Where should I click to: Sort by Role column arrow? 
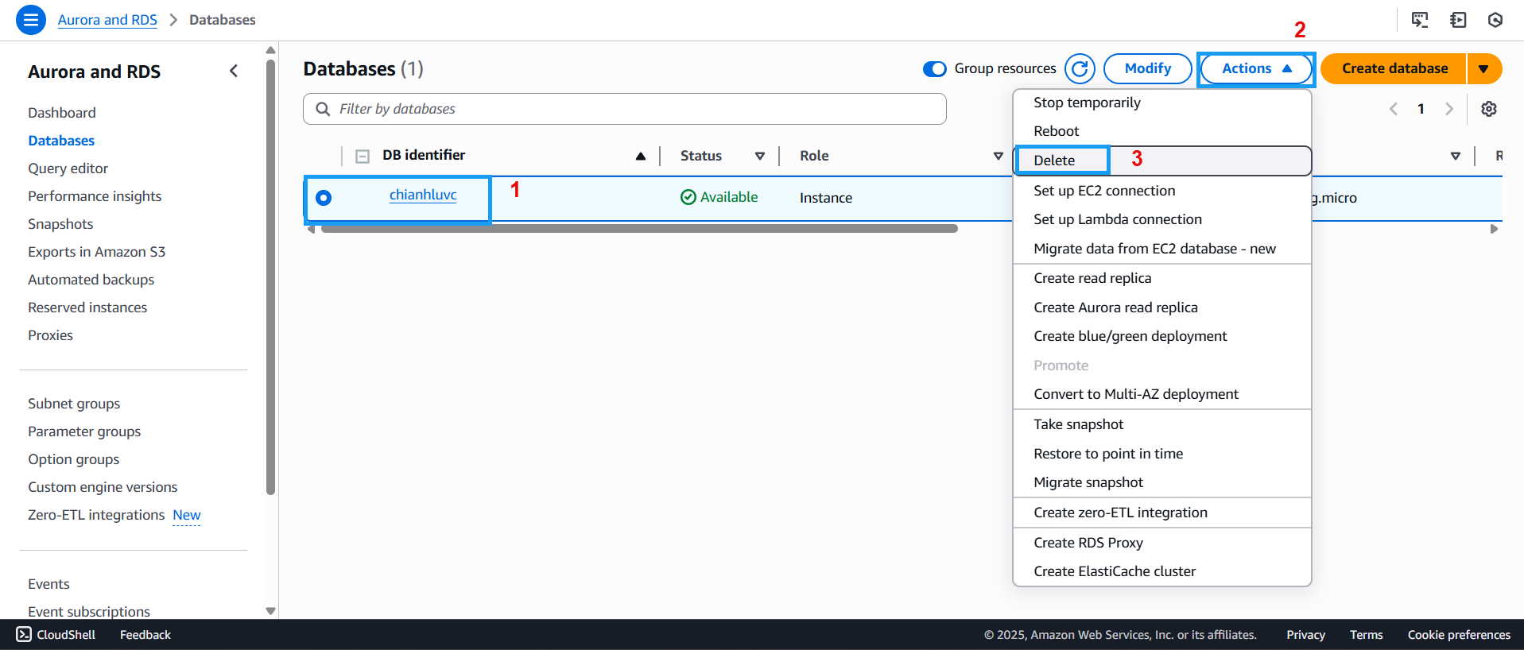(999, 157)
